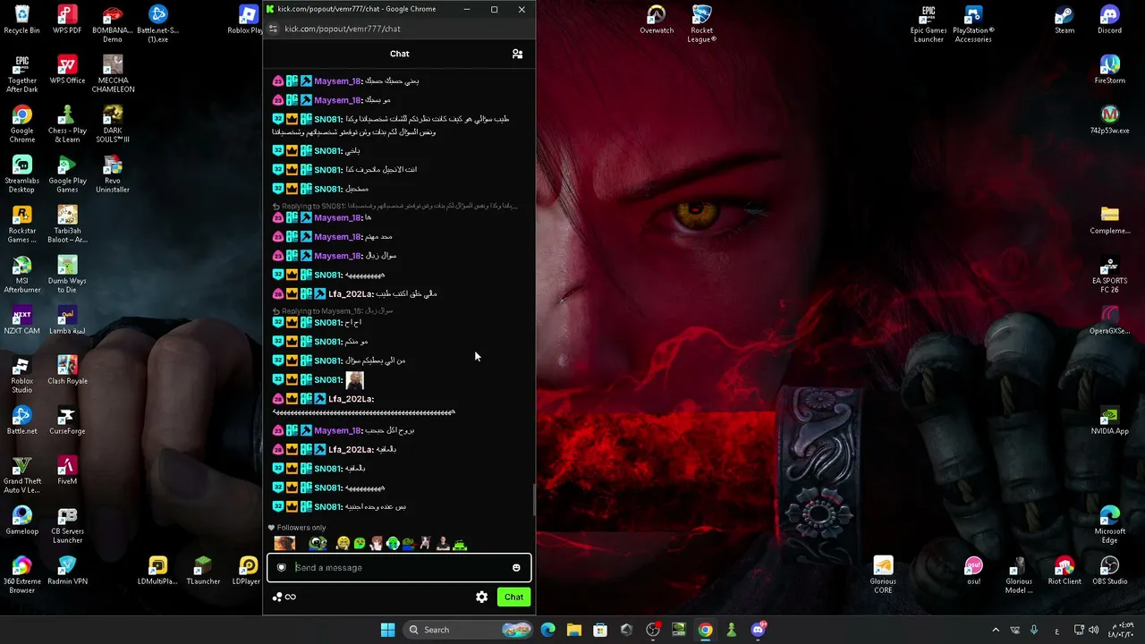This screenshot has width=1145, height=644.
Task: Select Glorious CORE desktop icon
Action: tap(883, 574)
